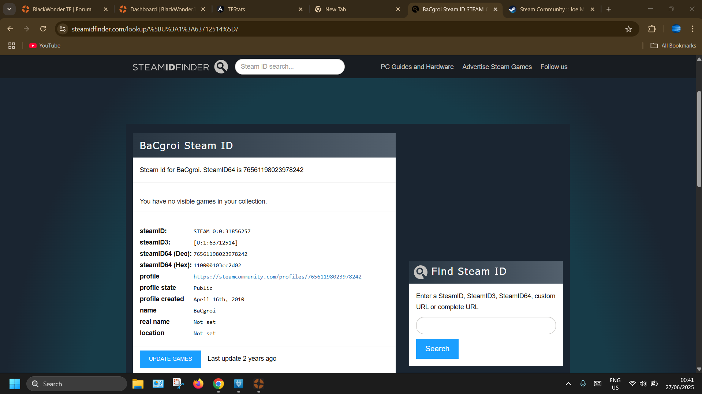702x394 pixels.
Task: Open Firefox from the taskbar
Action: click(x=198, y=384)
